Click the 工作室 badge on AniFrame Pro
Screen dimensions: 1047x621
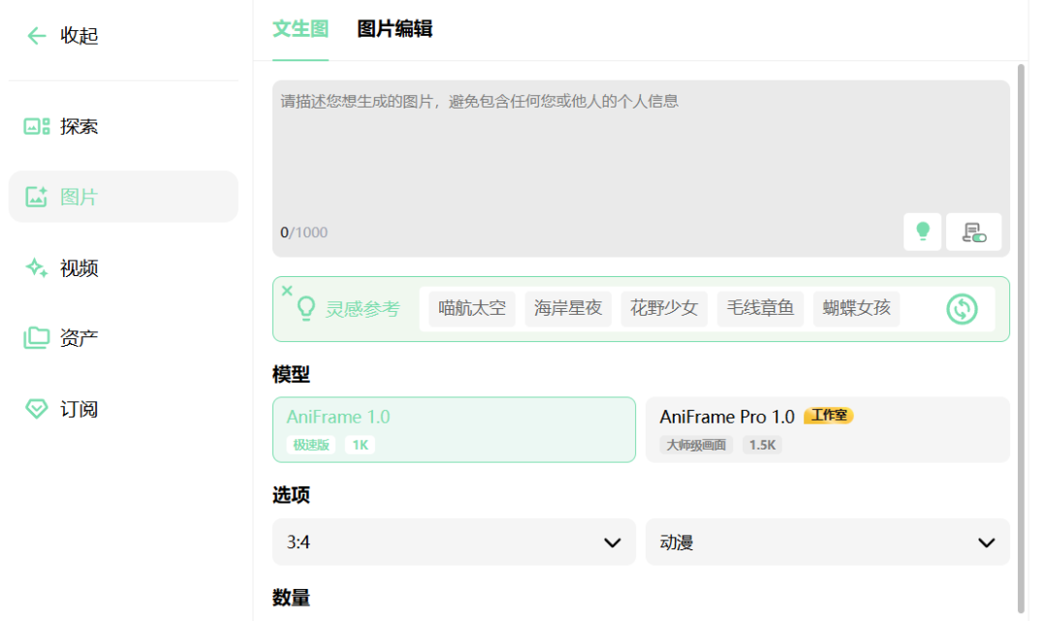coord(829,416)
